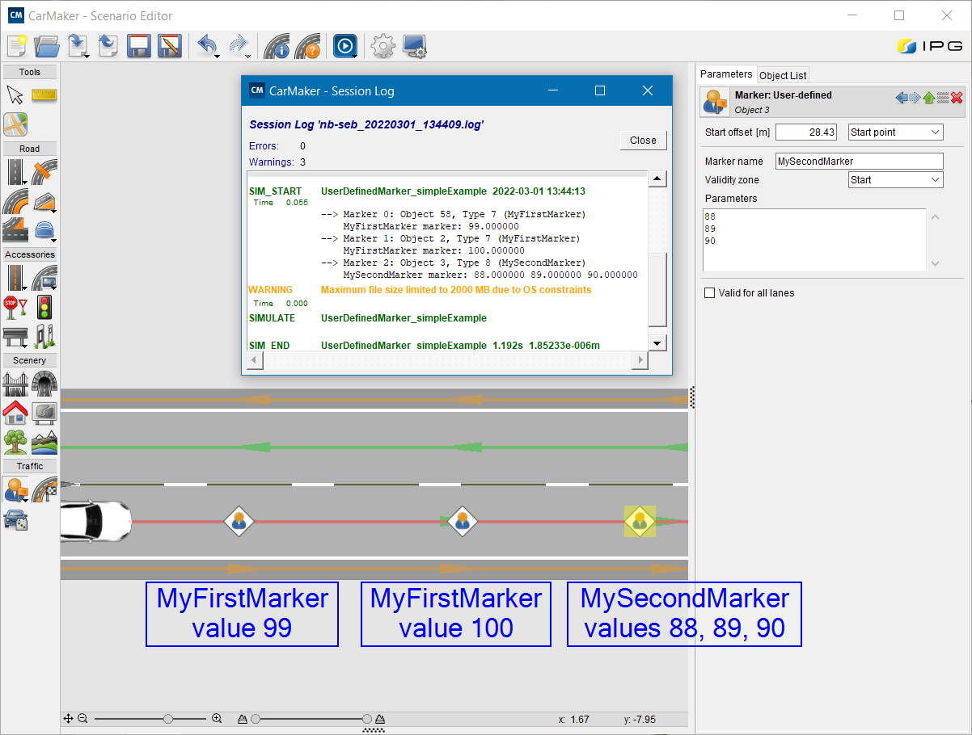
Task: Expand the straight road tool dropdown
Action: coord(25,182)
